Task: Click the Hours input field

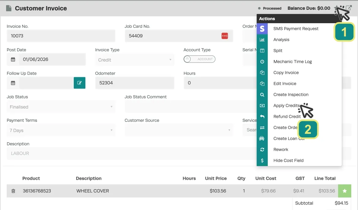Action: coord(220,83)
